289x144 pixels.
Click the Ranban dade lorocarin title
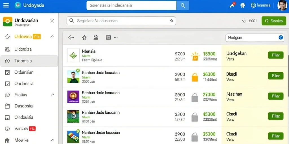pyautogui.click(x=101, y=112)
